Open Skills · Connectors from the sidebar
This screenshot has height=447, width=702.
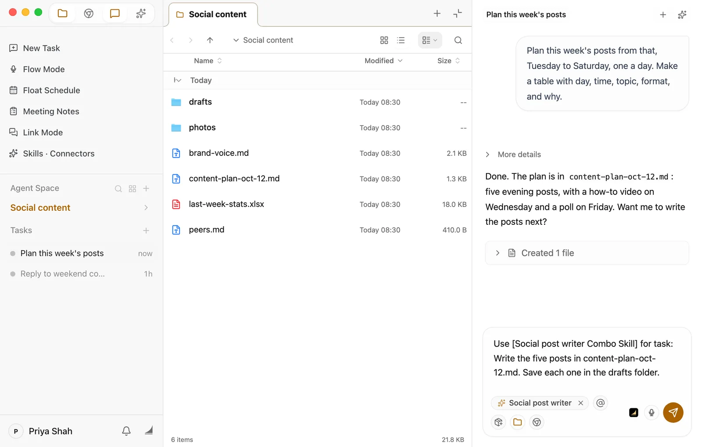tap(52, 154)
